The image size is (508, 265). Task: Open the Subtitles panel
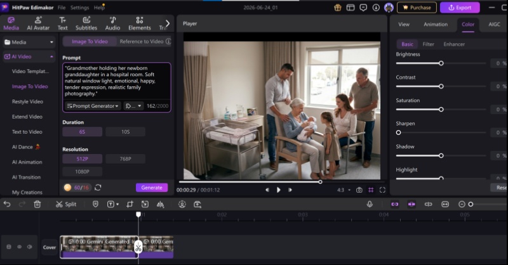tap(86, 23)
